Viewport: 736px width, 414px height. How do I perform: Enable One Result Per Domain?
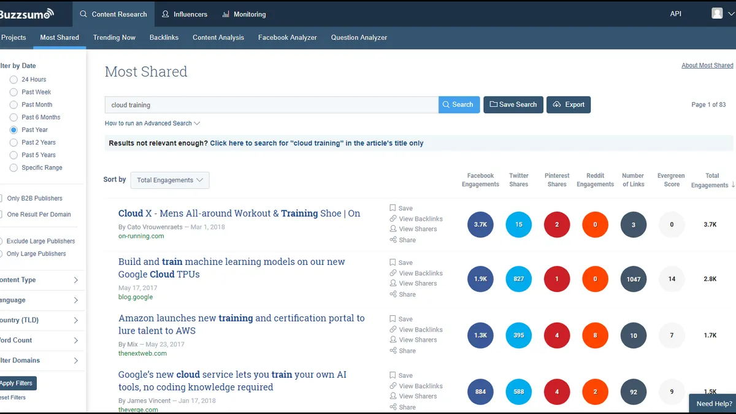coord(2,215)
